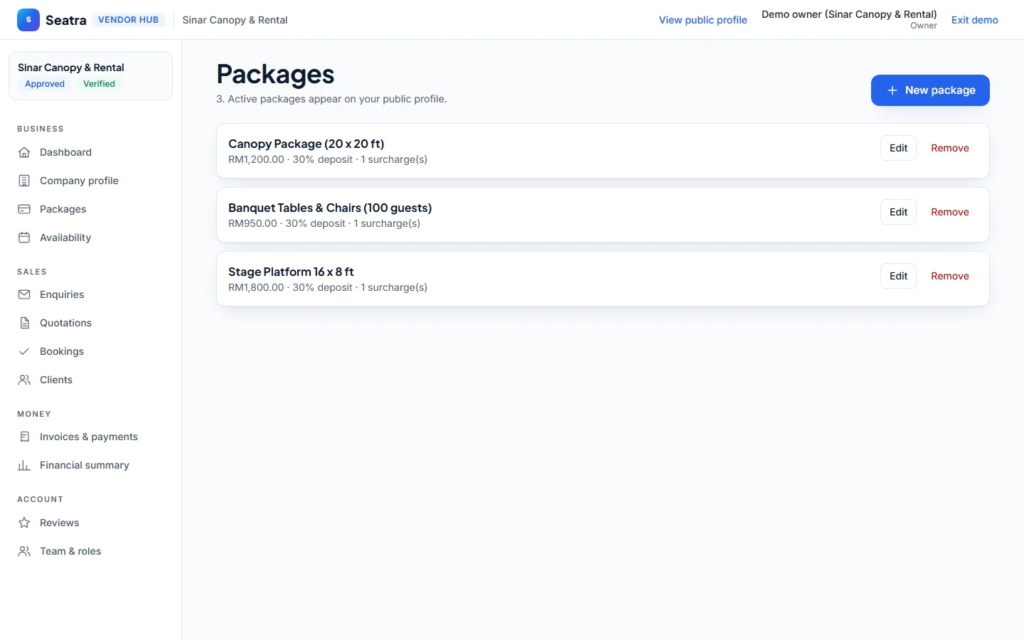Create a New package
This screenshot has width=1024, height=640.
(x=930, y=90)
